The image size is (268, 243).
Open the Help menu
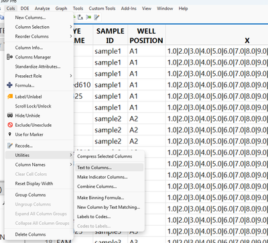(x=183, y=9)
